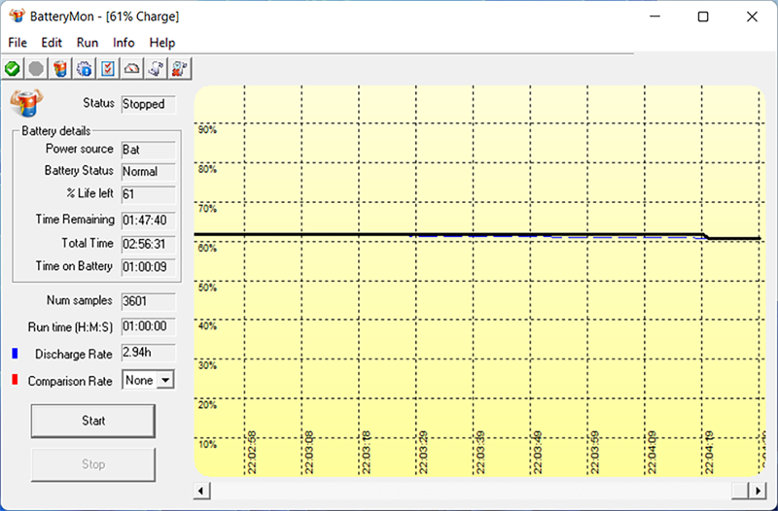Click the gray octagon stop icon
The height and width of the screenshot is (511, 778).
coord(36,68)
